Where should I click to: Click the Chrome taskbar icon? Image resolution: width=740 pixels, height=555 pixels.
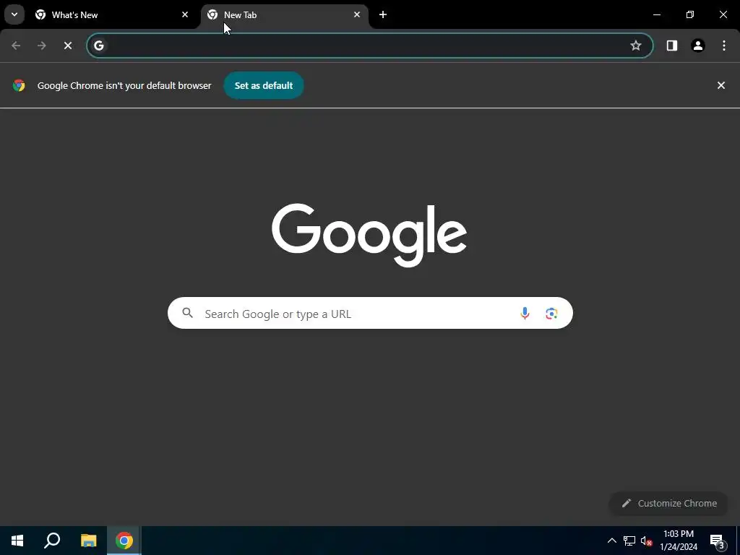[124, 541]
